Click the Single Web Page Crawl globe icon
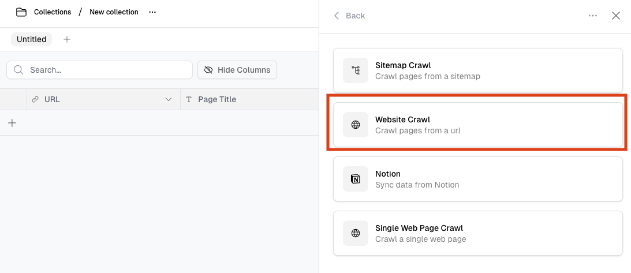The width and height of the screenshot is (631, 273). 356,233
